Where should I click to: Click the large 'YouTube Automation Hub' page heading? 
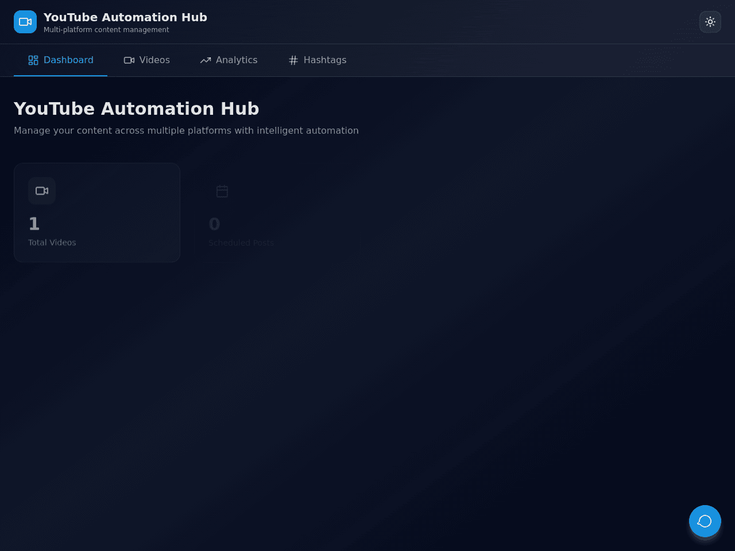[137, 108]
